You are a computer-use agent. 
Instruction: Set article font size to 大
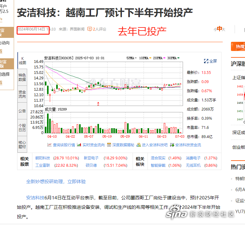click(224, 29)
